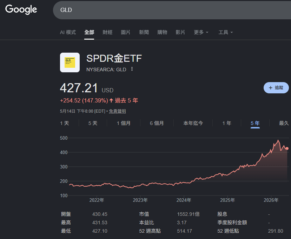Select the 1 天 chart range
The width and height of the screenshot is (291, 239).
pos(65,123)
